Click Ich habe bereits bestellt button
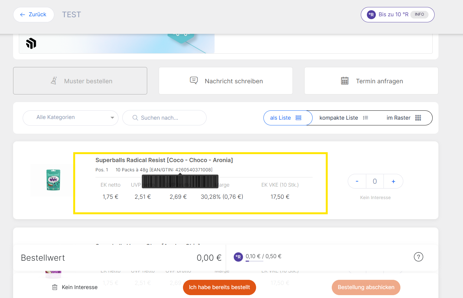Viewport: 463px width, 298px height. click(219, 287)
